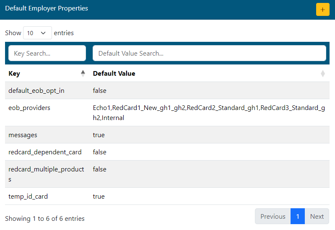
Task: Click the redcard_multiple_products key cell
Action: [x=46, y=174]
